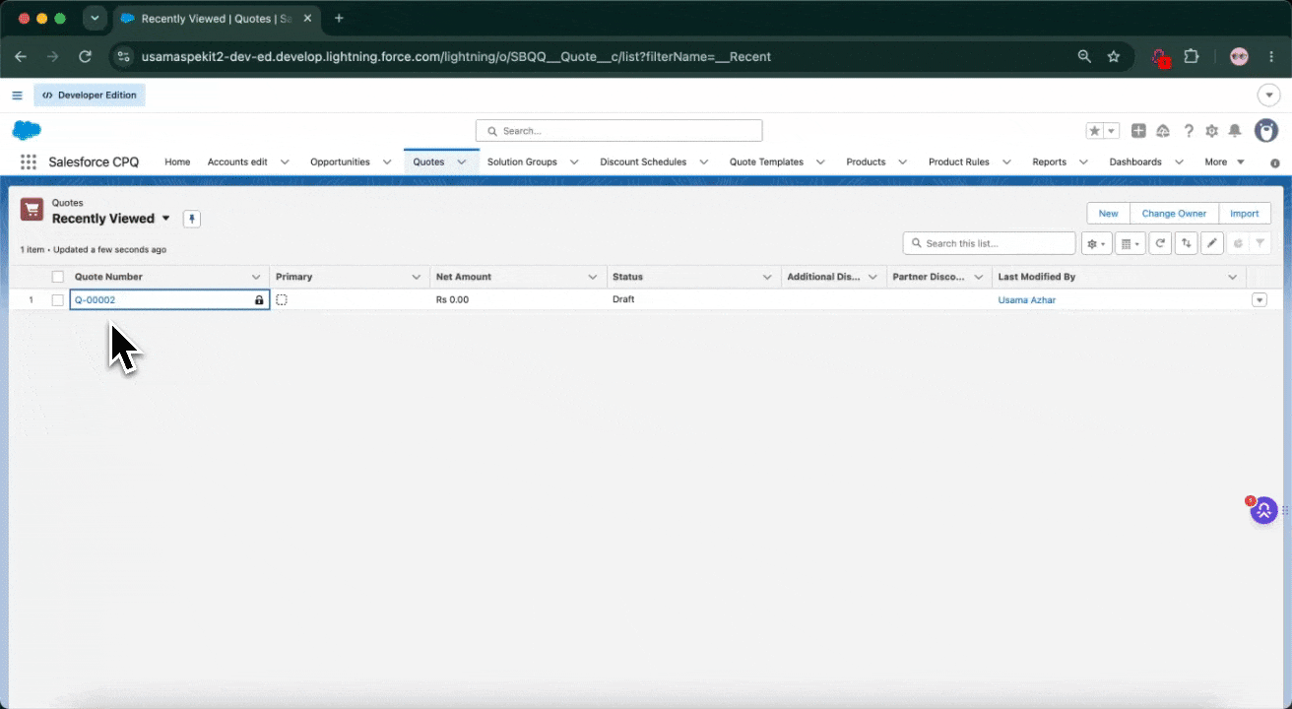Open the Status column menu chevron

[x=768, y=278]
